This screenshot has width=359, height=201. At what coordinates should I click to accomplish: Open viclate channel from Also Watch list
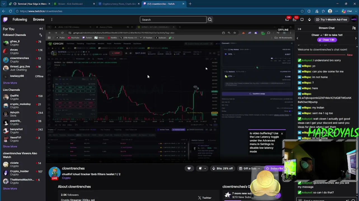coord(22,164)
